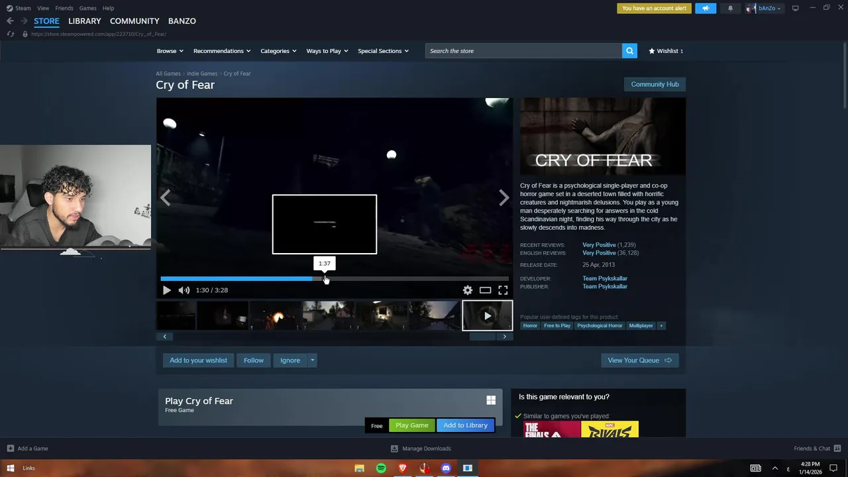Click the browser back arrow
Image resolution: width=848 pixels, height=477 pixels.
[10, 21]
